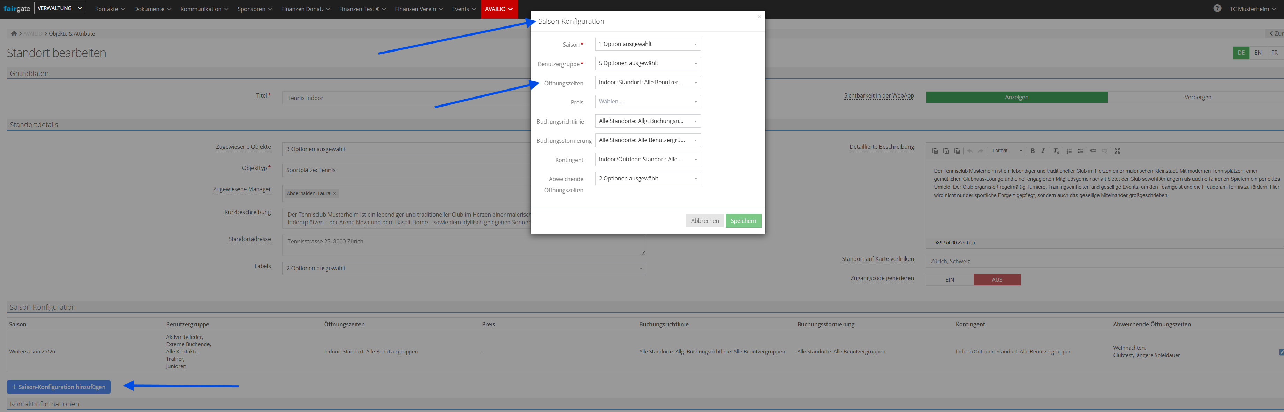1284x412 pixels.
Task: Maximize the rich text editor
Action: 1117,151
